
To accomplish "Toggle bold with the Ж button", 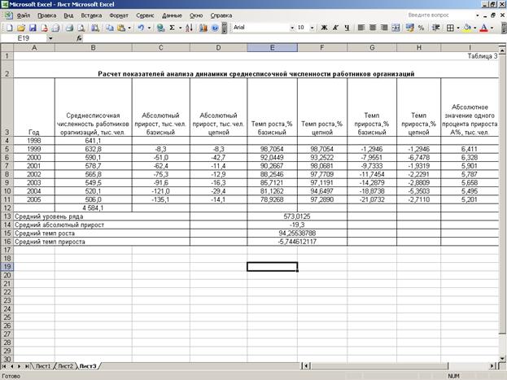I will [x=324, y=28].
